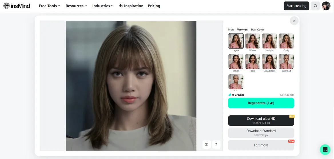Select the Buzz Cut hairstyle thumbnail
Image resolution: width=334 pixels, height=159 pixels.
286,61
